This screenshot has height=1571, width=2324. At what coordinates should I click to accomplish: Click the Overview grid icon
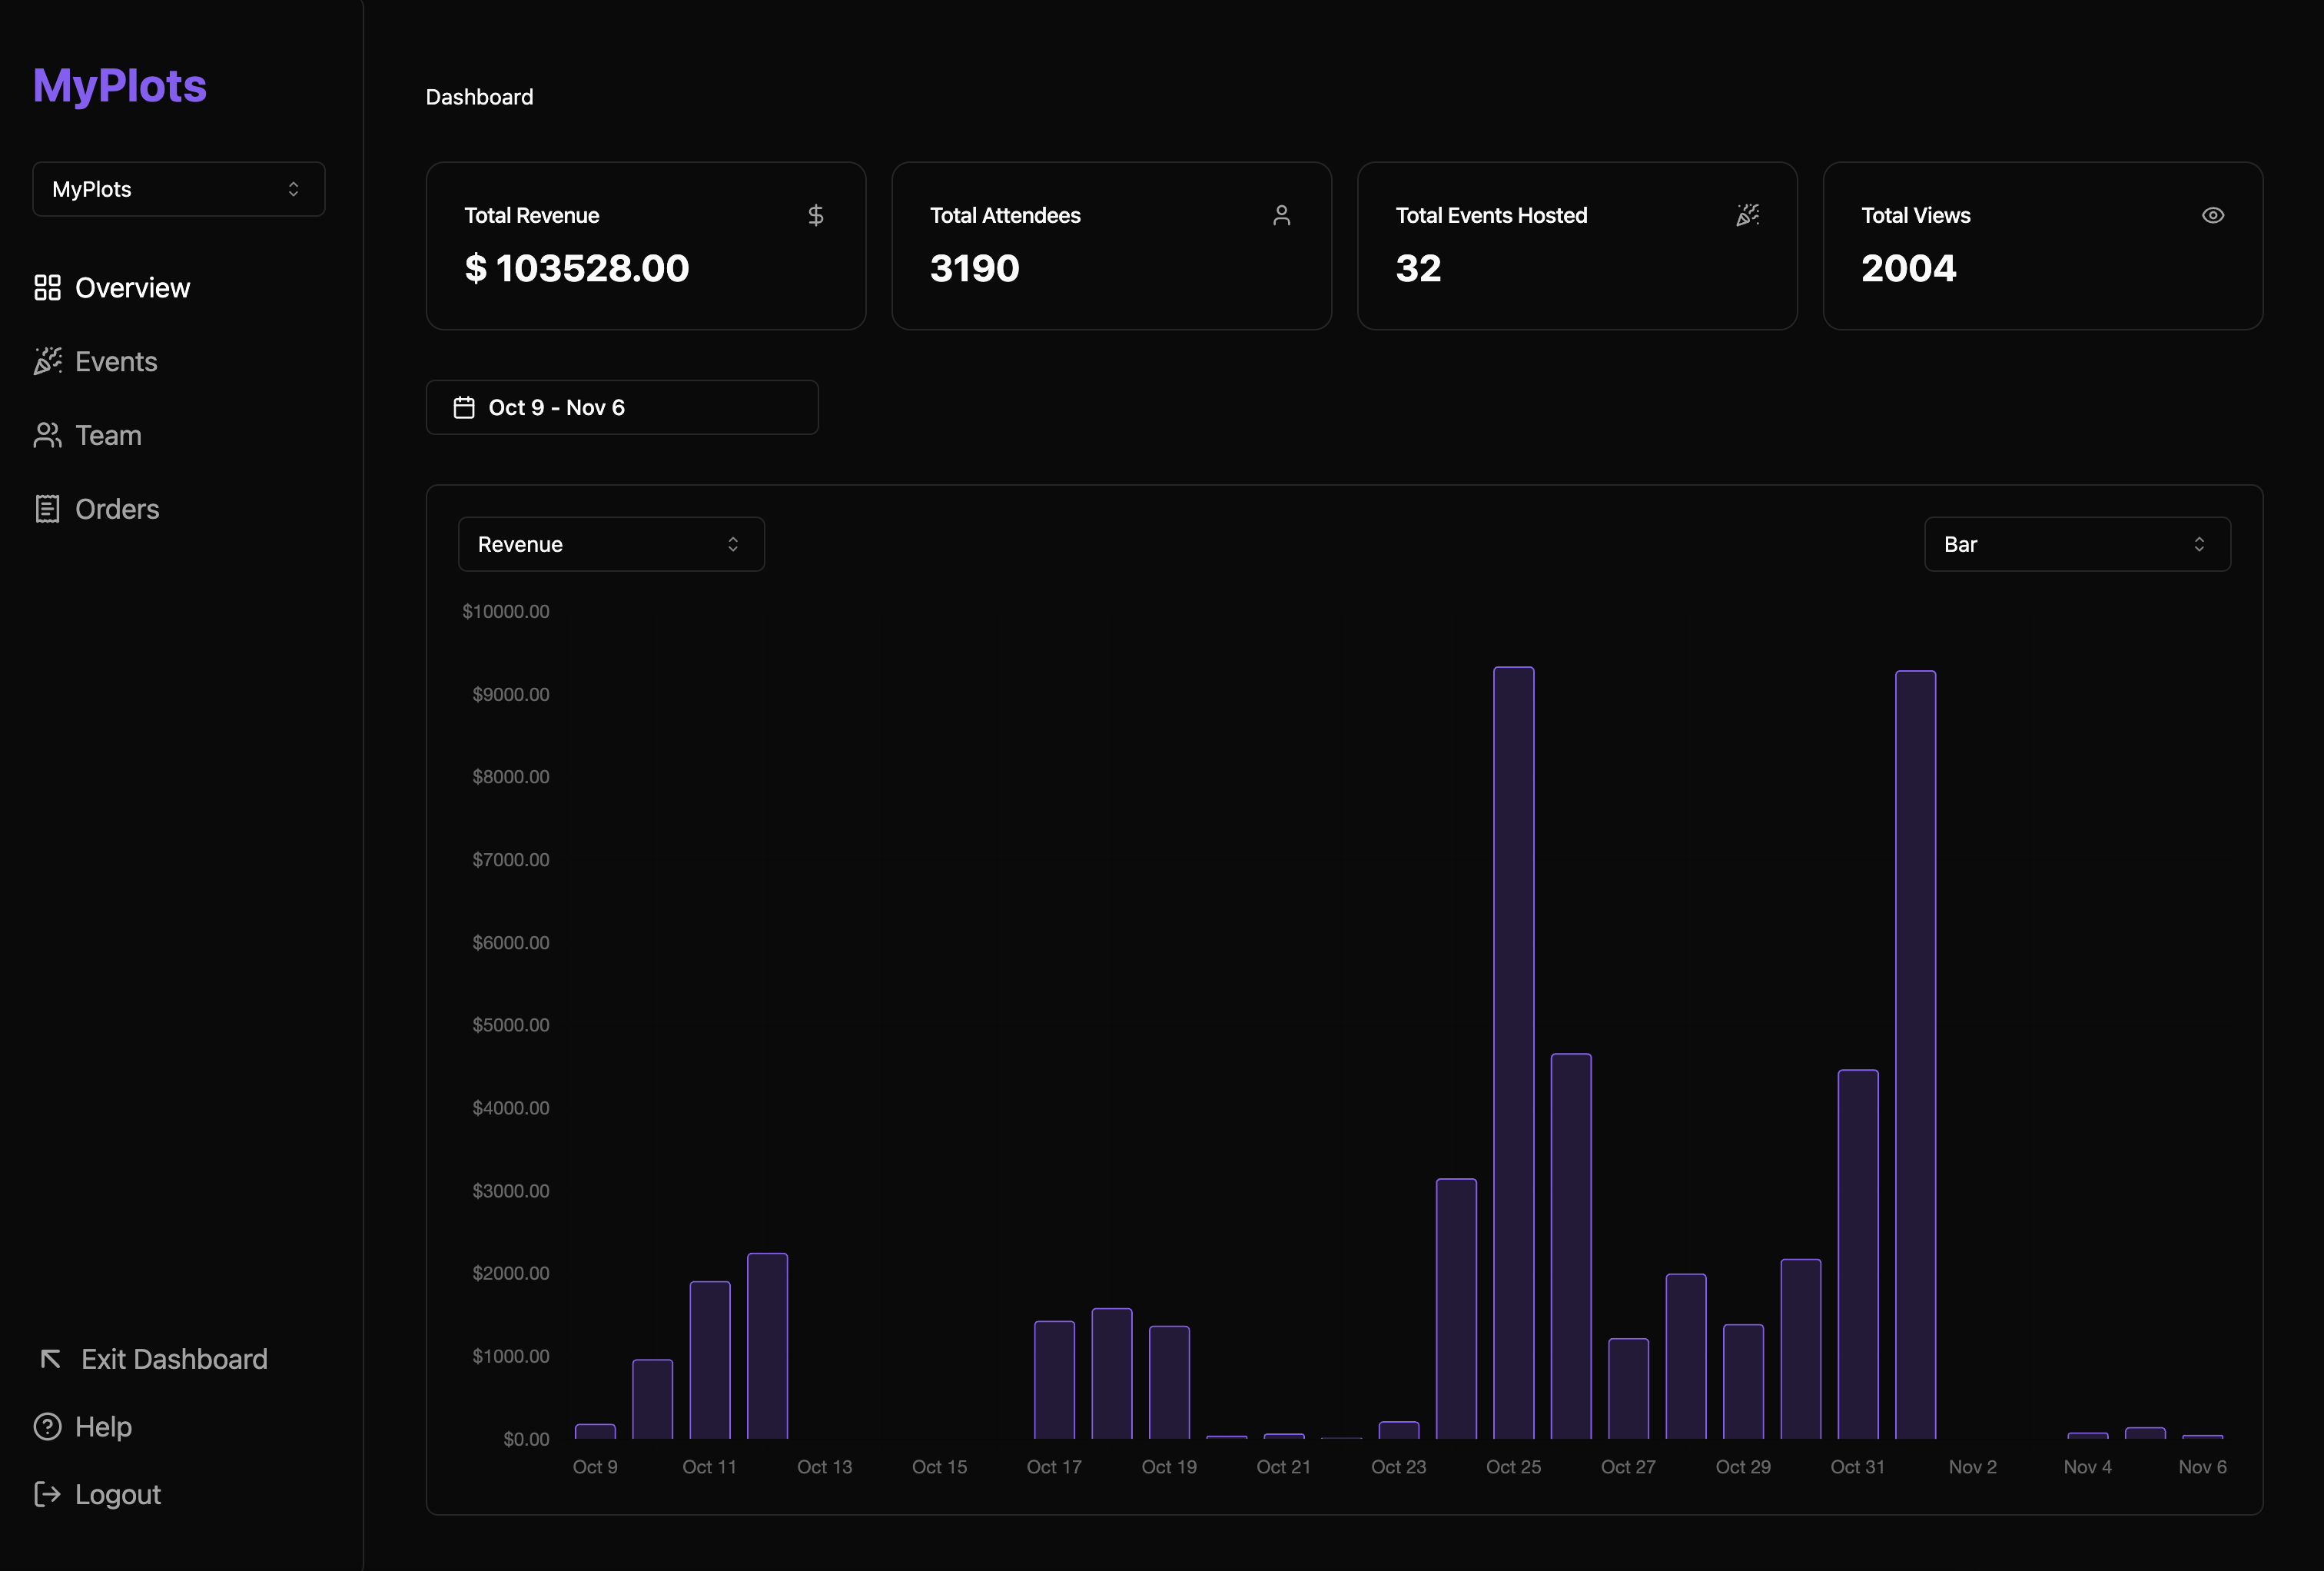tap(47, 288)
